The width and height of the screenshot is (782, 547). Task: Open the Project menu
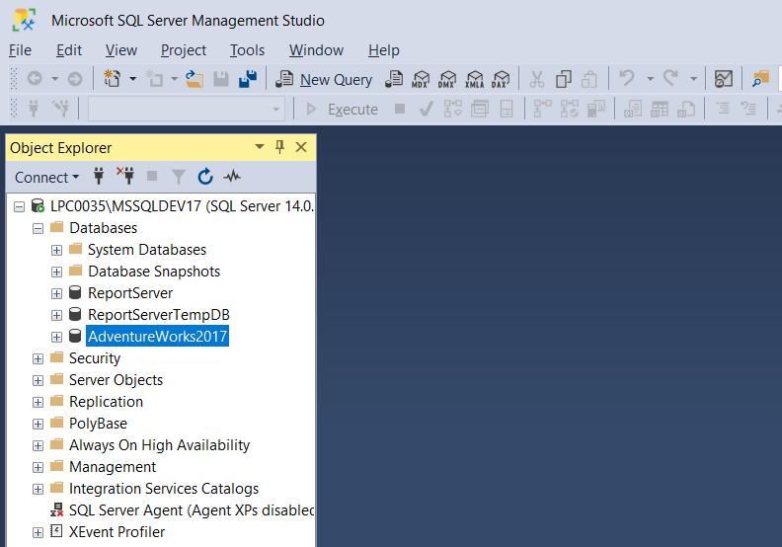[x=184, y=50]
